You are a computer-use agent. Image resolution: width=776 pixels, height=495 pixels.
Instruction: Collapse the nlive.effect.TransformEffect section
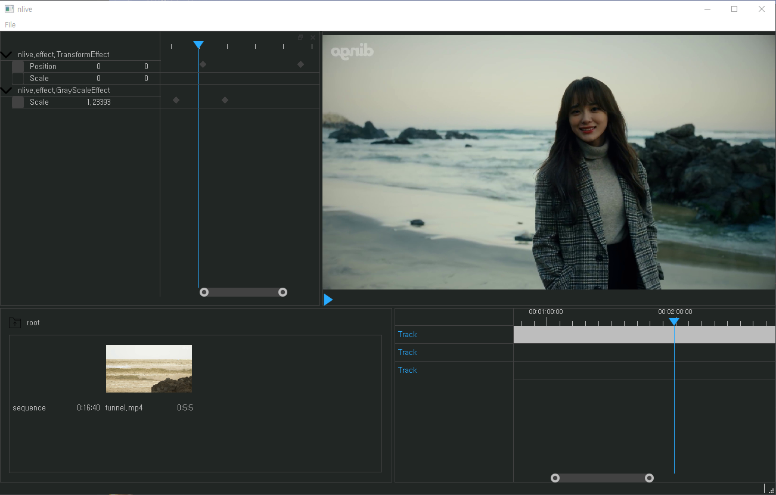coord(6,54)
